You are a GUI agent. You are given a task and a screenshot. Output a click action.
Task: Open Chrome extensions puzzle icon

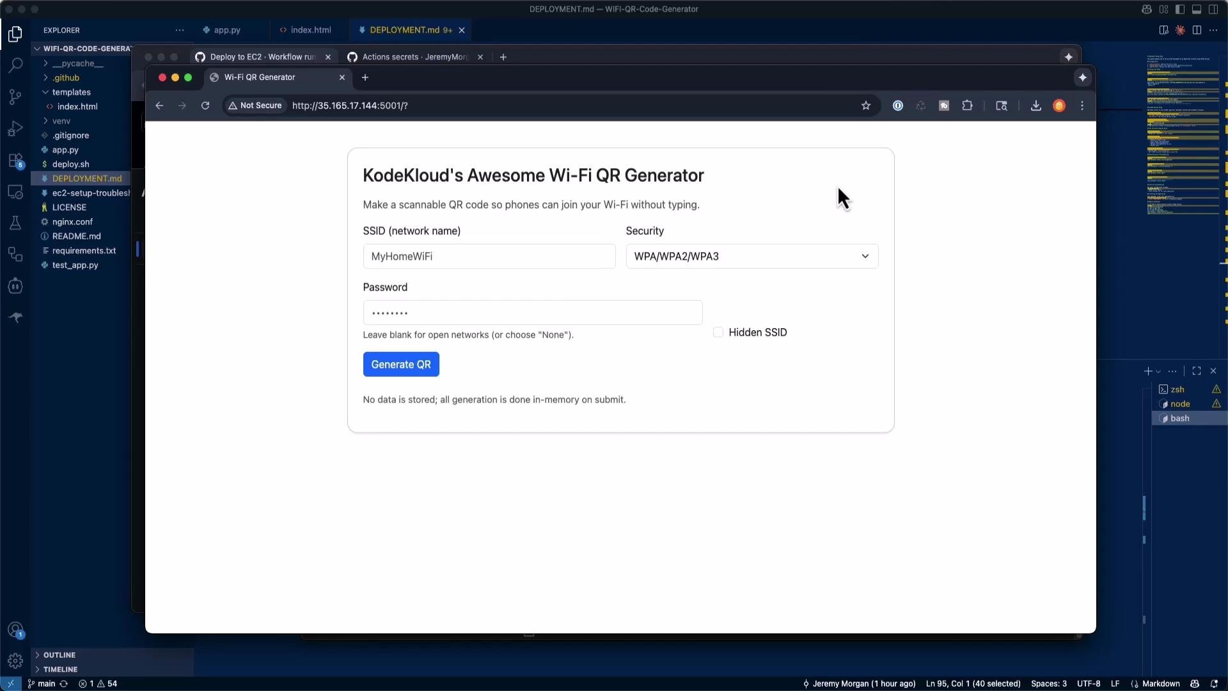(x=968, y=106)
